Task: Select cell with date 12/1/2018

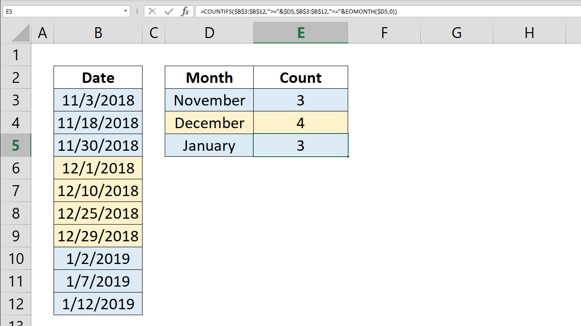Action: (x=98, y=168)
